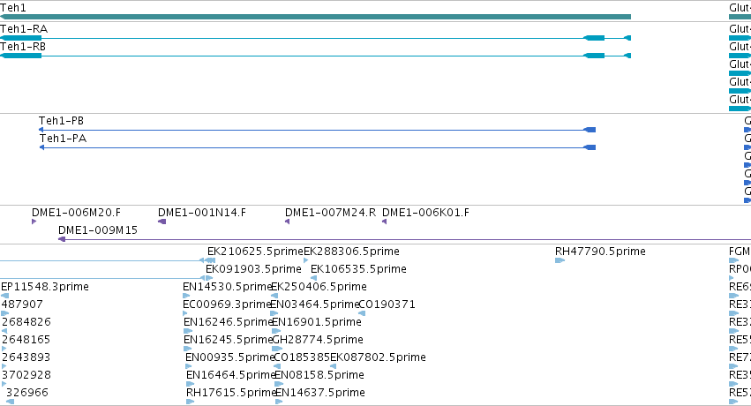Click EST label EN00935.5prime
Image resolution: width=751 pixels, height=406 pixels.
click(230, 357)
